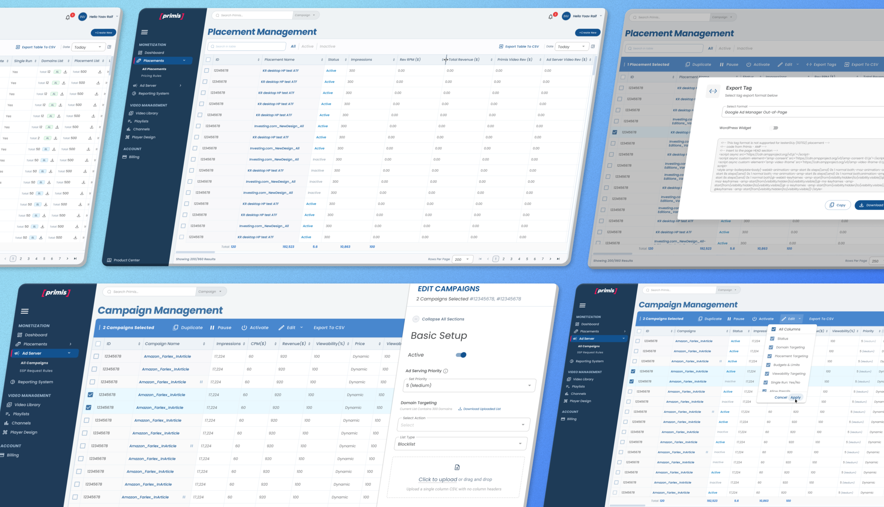Click the Ad Serving Priority info icon

[445, 371]
